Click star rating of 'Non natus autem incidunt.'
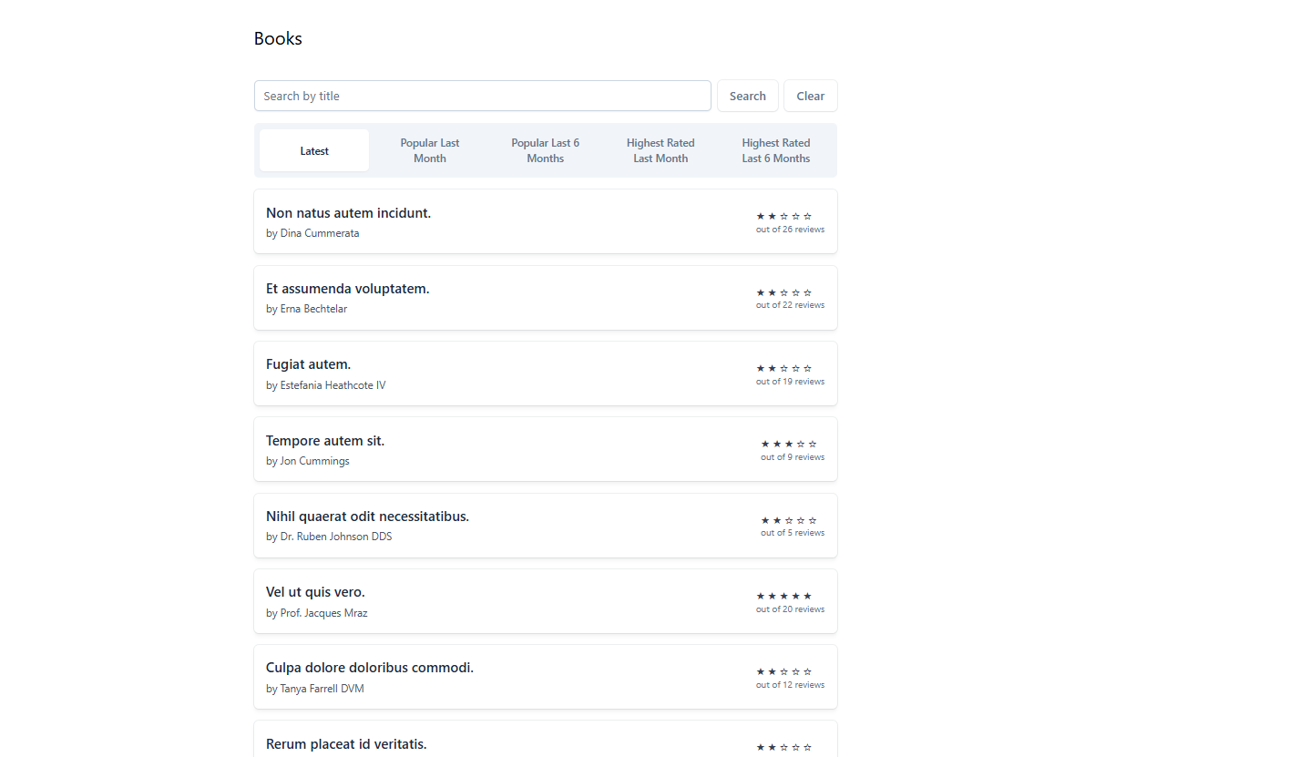This screenshot has height=757, width=1300. (783, 216)
